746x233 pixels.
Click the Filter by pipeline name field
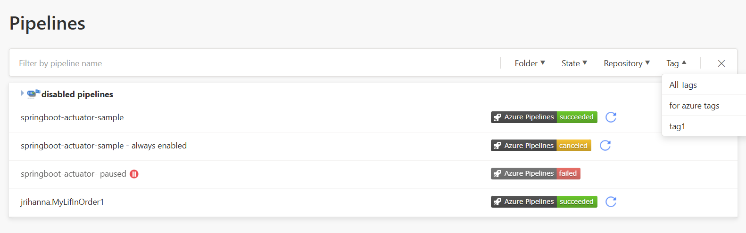255,63
